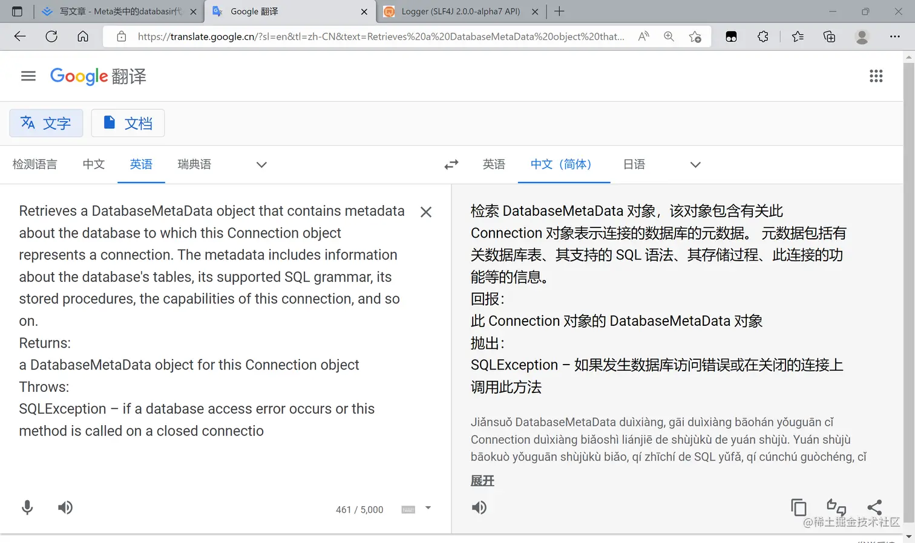Open the tab actions menu

(17, 11)
